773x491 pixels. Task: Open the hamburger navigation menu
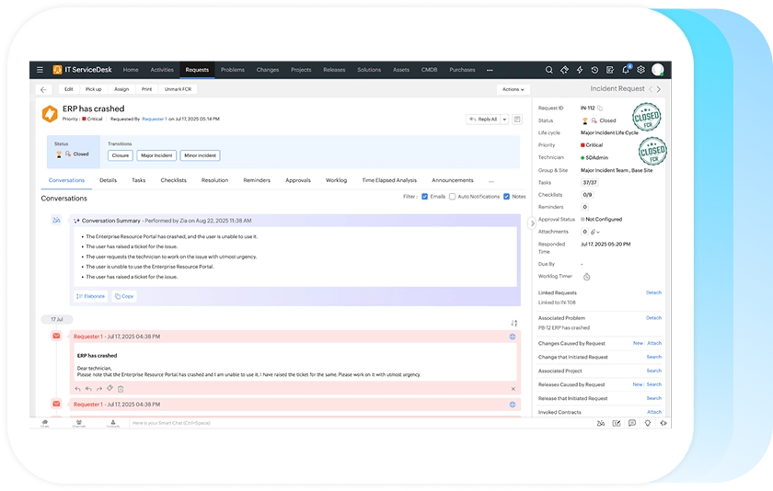coord(40,70)
